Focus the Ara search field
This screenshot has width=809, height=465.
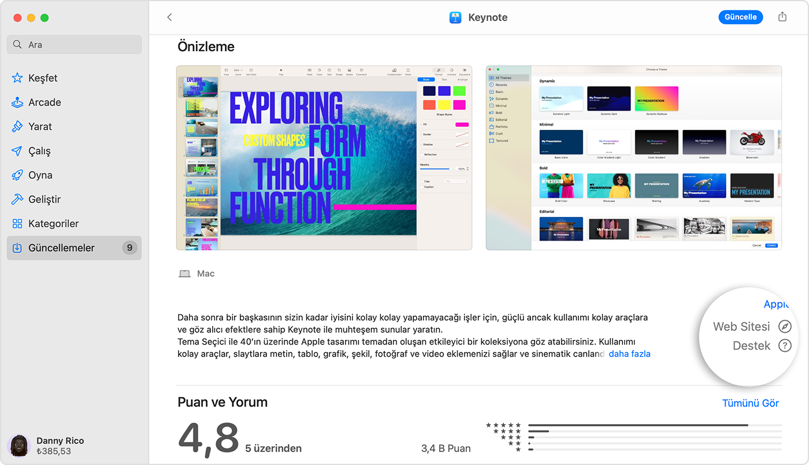click(x=74, y=44)
